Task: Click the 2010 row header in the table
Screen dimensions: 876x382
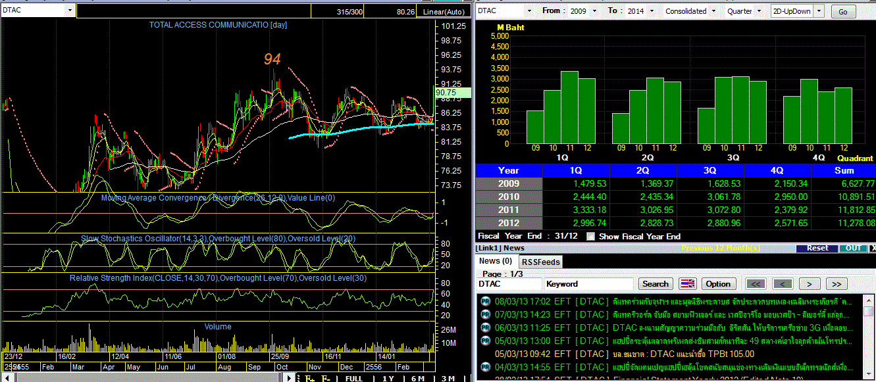Action: [x=509, y=197]
